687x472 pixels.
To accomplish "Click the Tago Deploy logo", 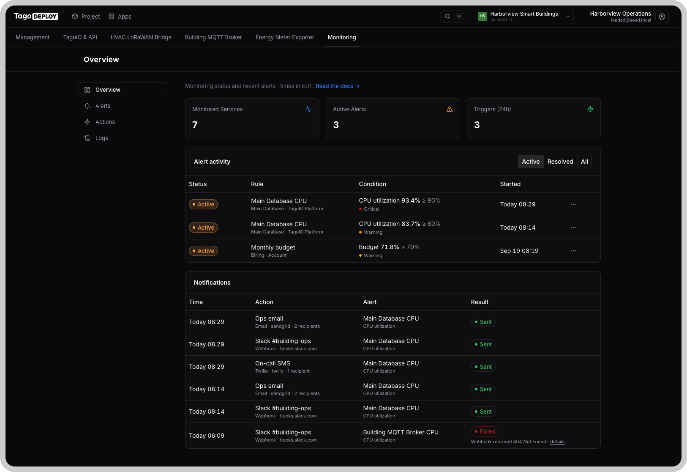I will (x=36, y=16).
